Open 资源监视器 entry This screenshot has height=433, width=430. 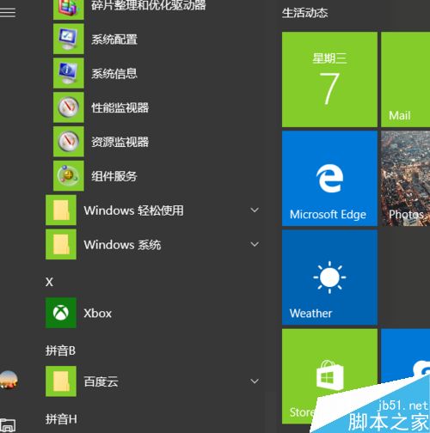tap(120, 142)
